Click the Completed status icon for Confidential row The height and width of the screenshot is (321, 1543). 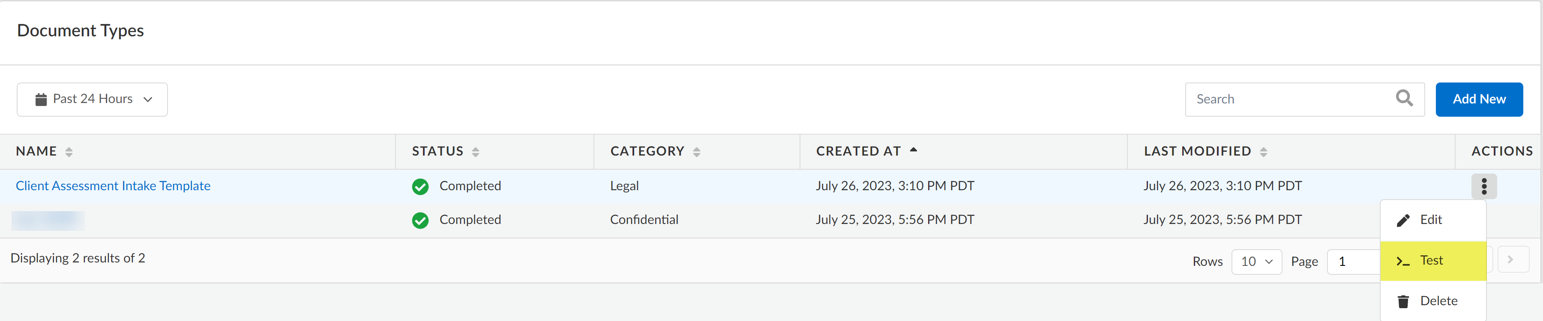[x=420, y=221]
